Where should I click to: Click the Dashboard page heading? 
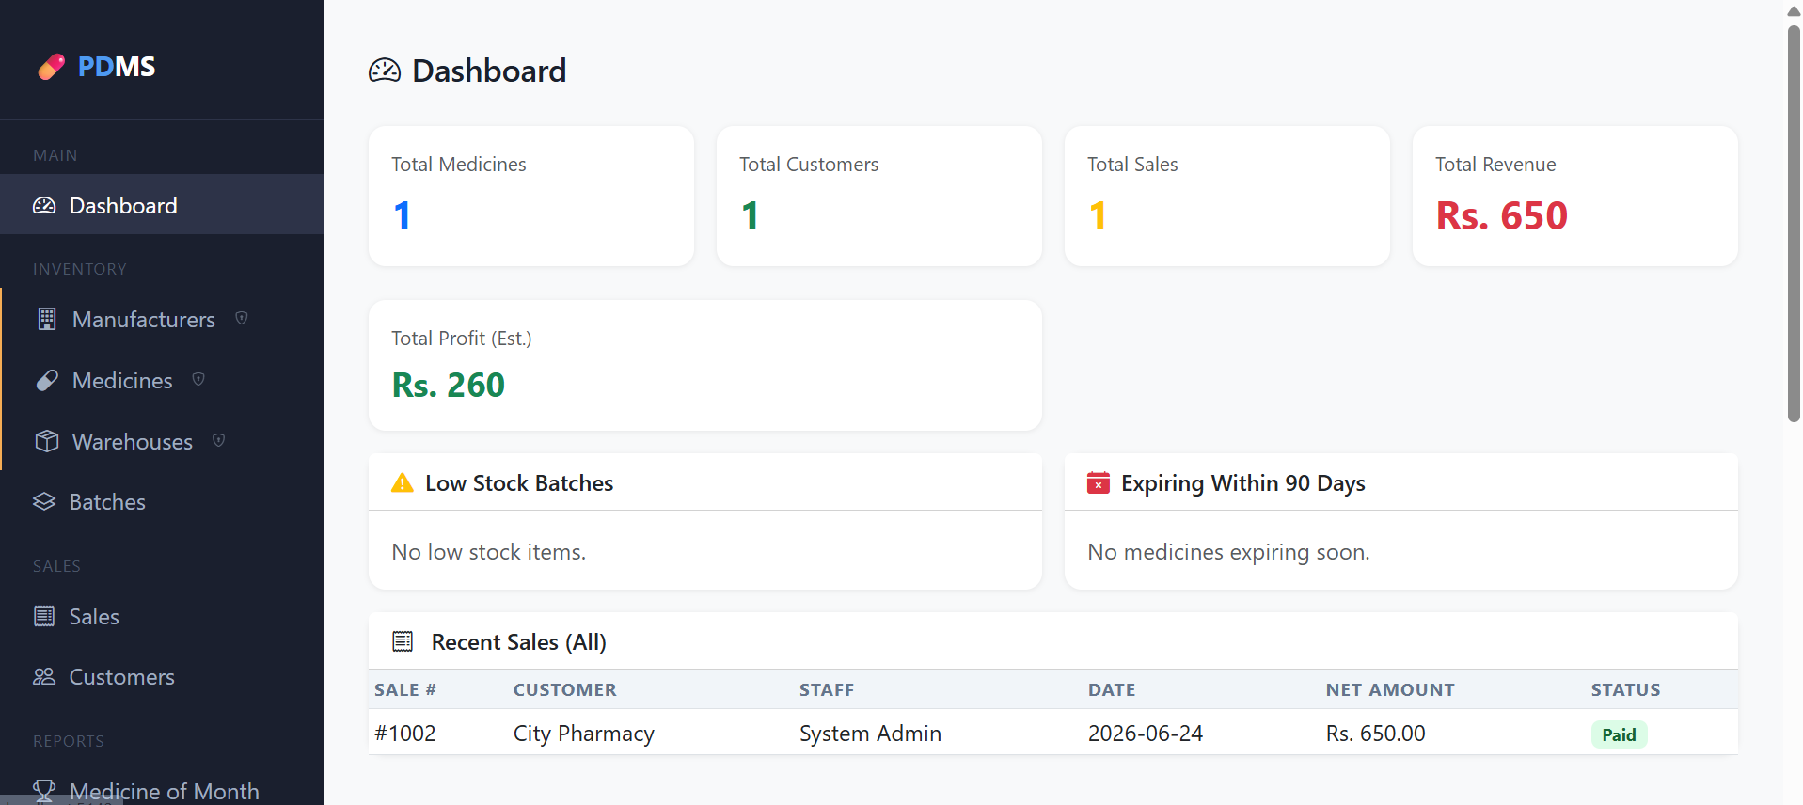point(489,71)
